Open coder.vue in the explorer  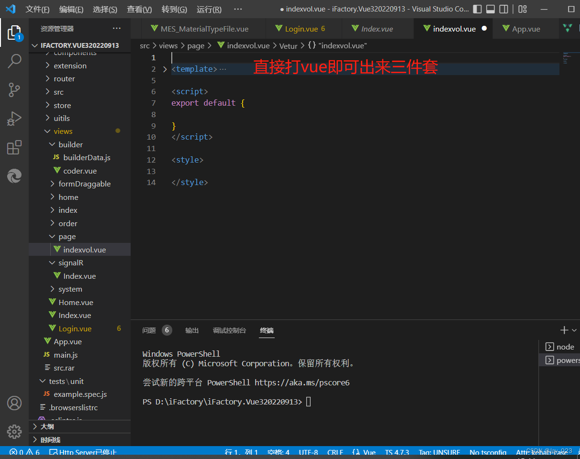pyautogui.click(x=80, y=171)
